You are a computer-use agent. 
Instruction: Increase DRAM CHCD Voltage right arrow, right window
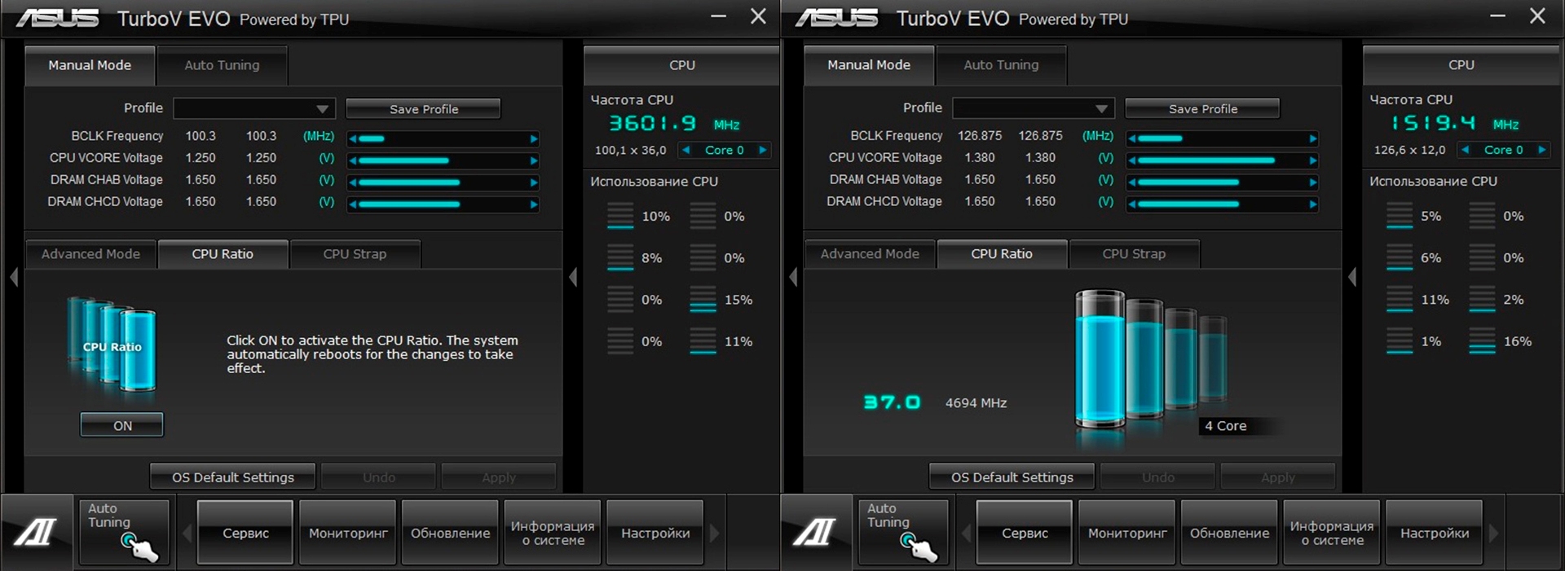click(x=1313, y=204)
